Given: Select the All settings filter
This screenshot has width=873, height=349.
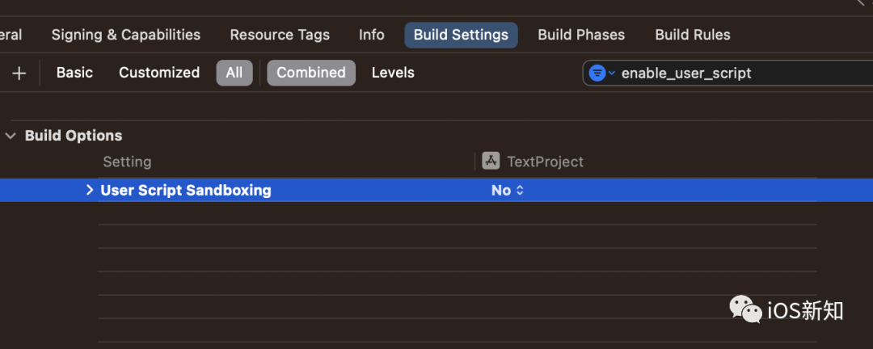Looking at the screenshot, I should coord(234,73).
